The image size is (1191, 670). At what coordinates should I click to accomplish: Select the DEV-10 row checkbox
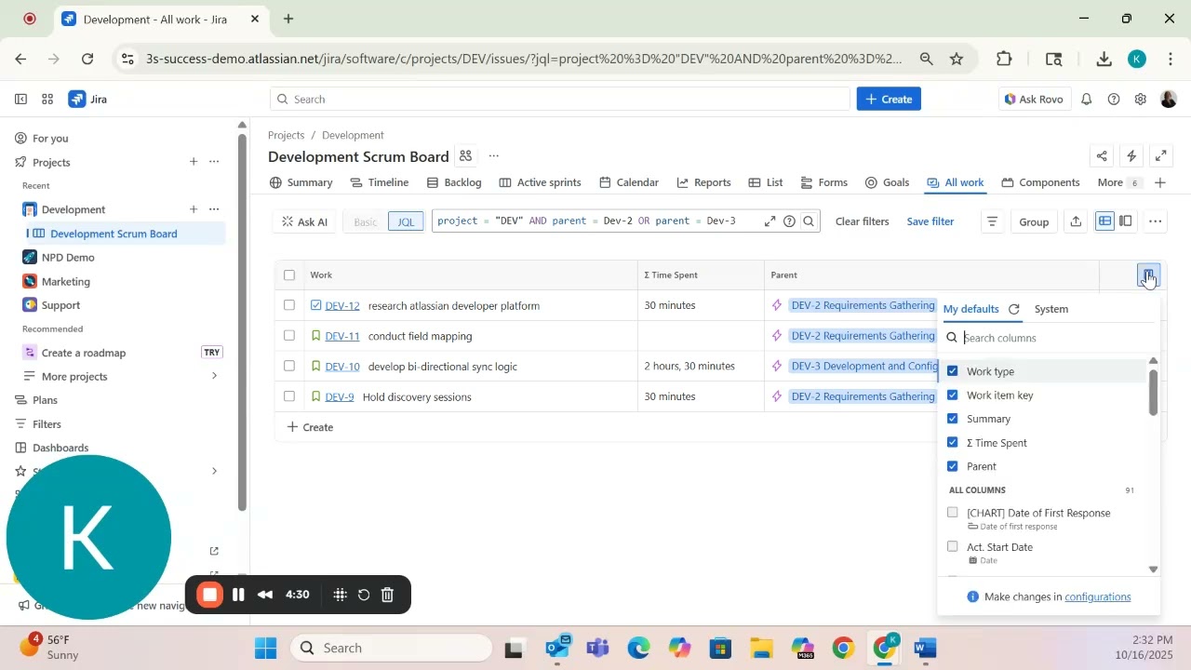[x=289, y=366]
